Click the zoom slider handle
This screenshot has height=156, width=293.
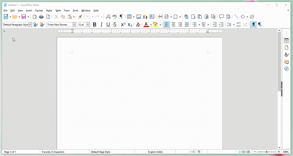click(267, 152)
